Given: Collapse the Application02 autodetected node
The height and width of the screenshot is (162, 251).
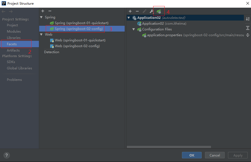Looking at the screenshot, I should (129, 18).
